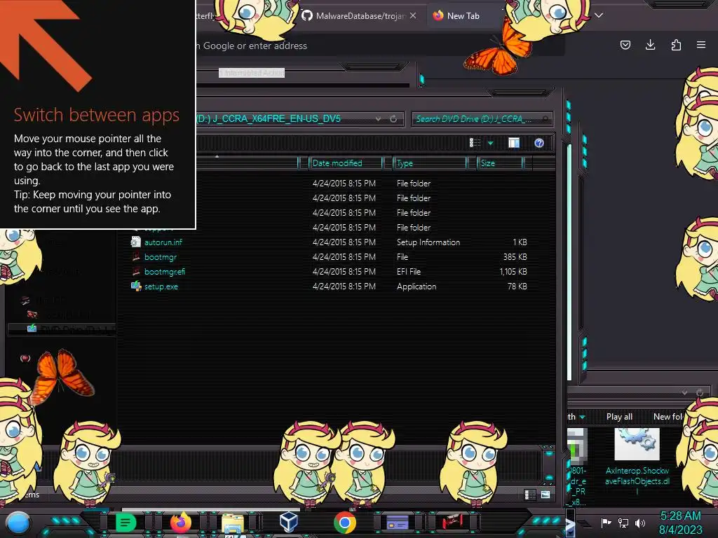Click the Setup Information type cell
718x538 pixels.
click(x=428, y=242)
